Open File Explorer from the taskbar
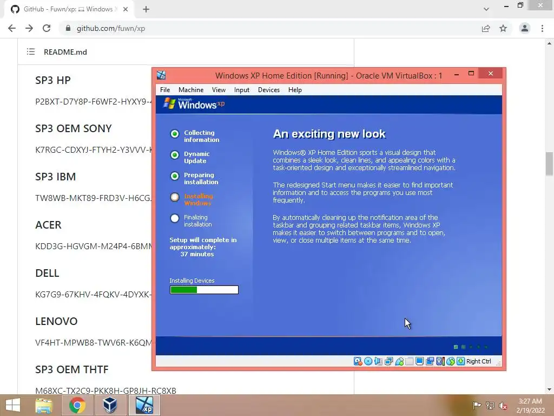Screen dimensions: 554x416 coord(44,405)
